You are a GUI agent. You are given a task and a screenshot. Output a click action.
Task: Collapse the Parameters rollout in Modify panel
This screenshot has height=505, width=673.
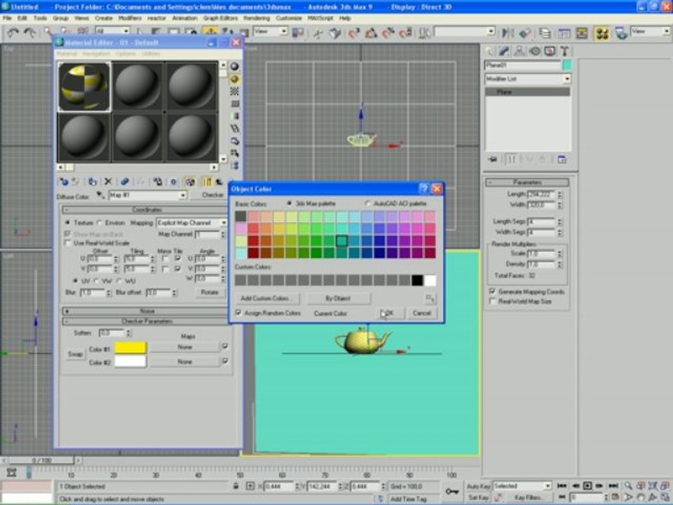click(527, 182)
